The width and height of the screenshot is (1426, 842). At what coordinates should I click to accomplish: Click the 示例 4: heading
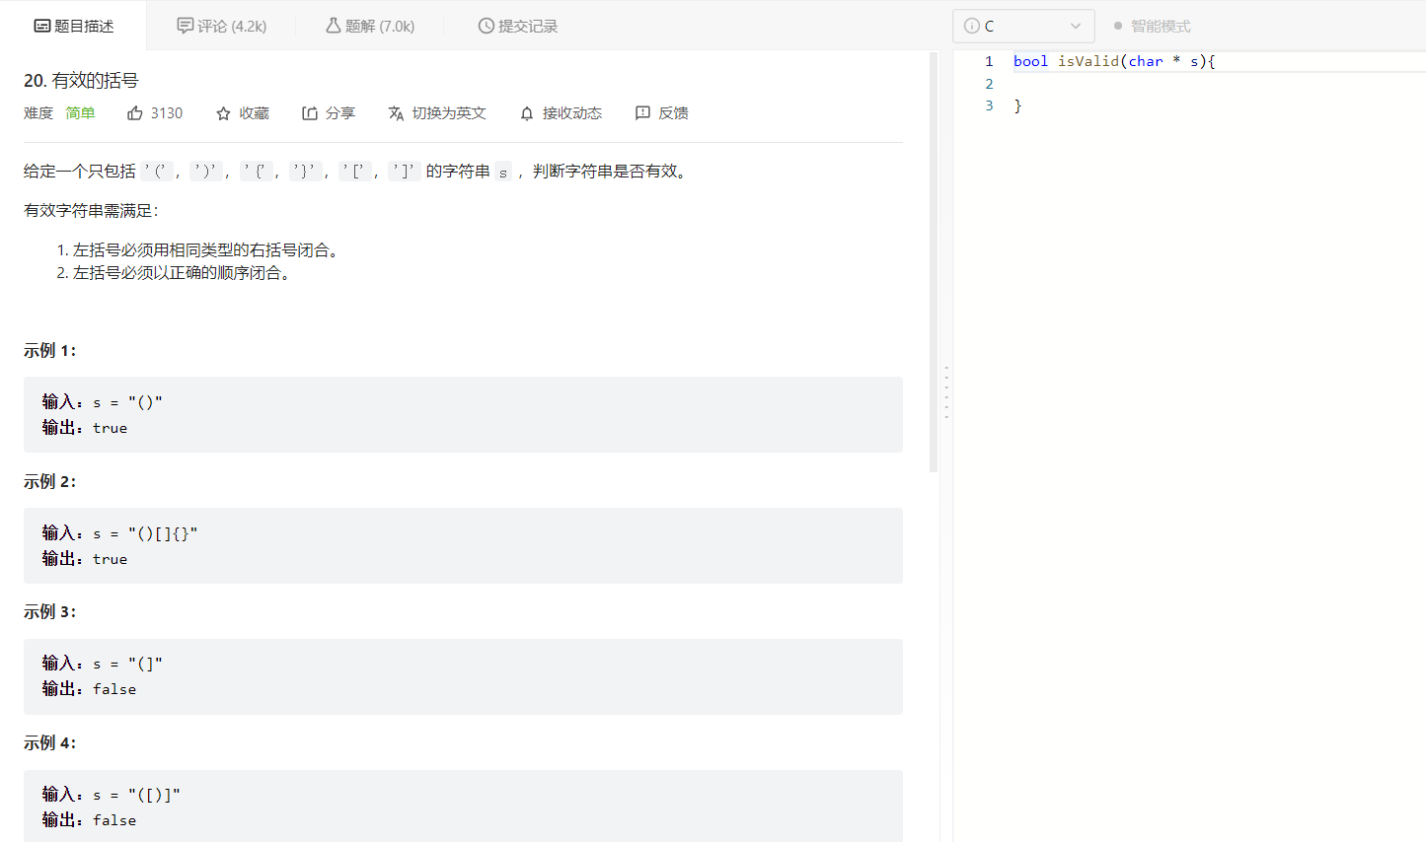click(x=49, y=742)
